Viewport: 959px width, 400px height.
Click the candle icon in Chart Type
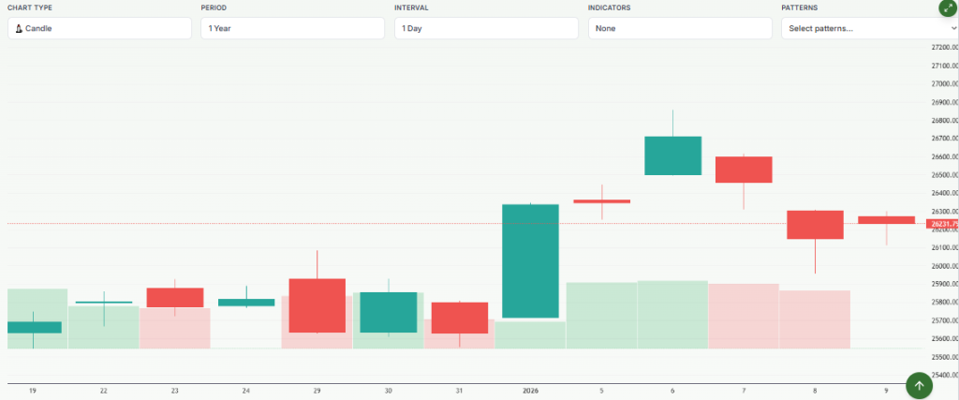pos(19,28)
